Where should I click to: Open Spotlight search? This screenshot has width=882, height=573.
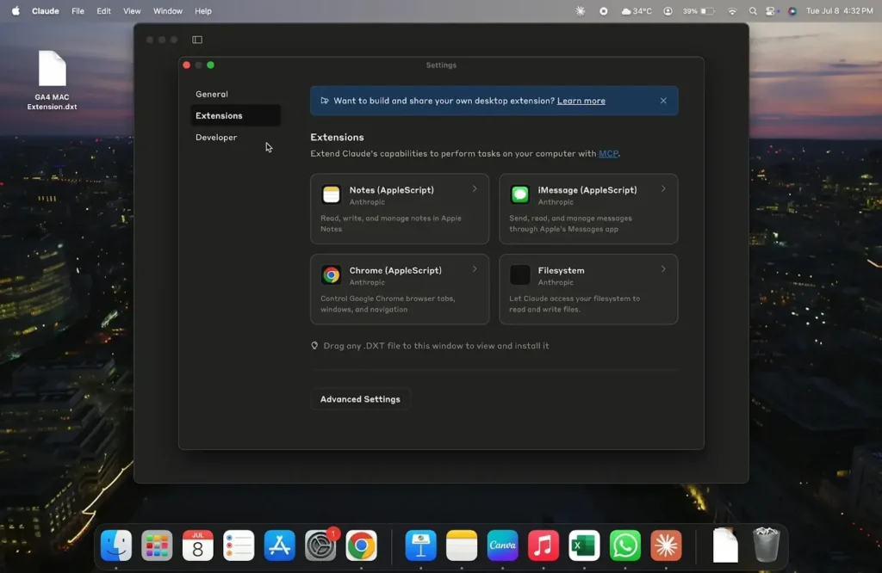click(753, 10)
